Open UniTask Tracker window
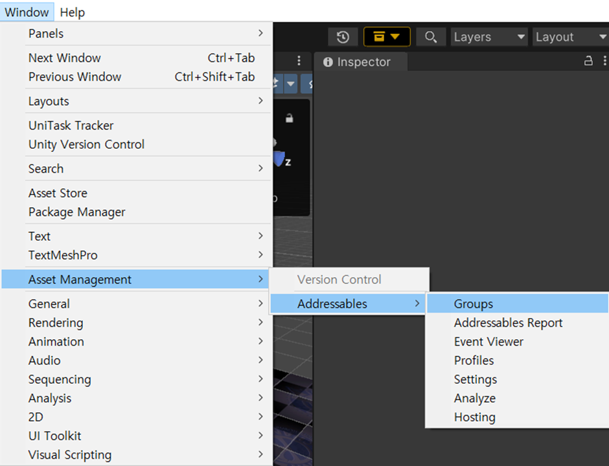 136,126
